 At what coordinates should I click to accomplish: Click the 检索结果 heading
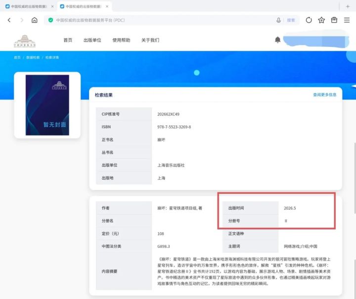pyautogui.click(x=103, y=95)
